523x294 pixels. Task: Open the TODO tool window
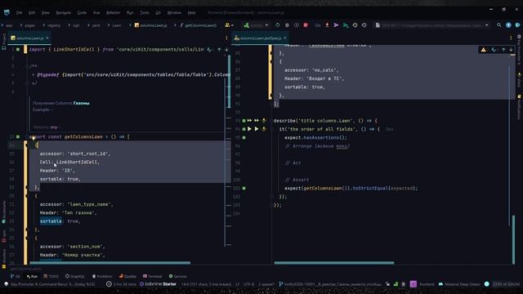pos(51,276)
